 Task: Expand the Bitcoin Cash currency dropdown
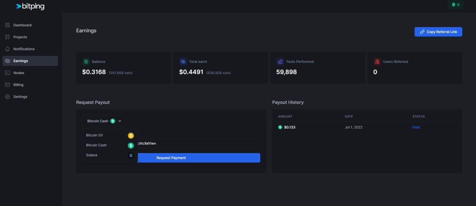[x=104, y=121]
